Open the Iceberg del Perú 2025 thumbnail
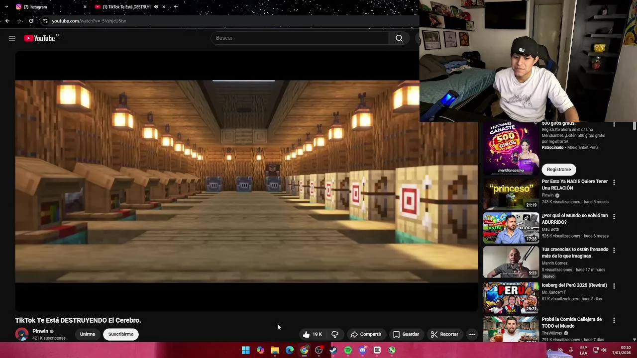 click(511, 297)
